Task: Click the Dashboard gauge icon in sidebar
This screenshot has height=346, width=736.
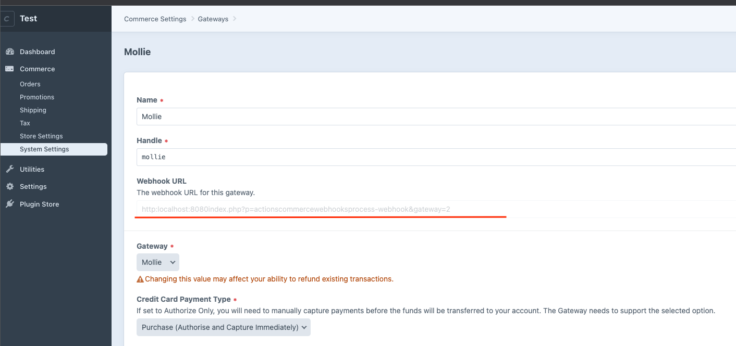Action: (10, 52)
